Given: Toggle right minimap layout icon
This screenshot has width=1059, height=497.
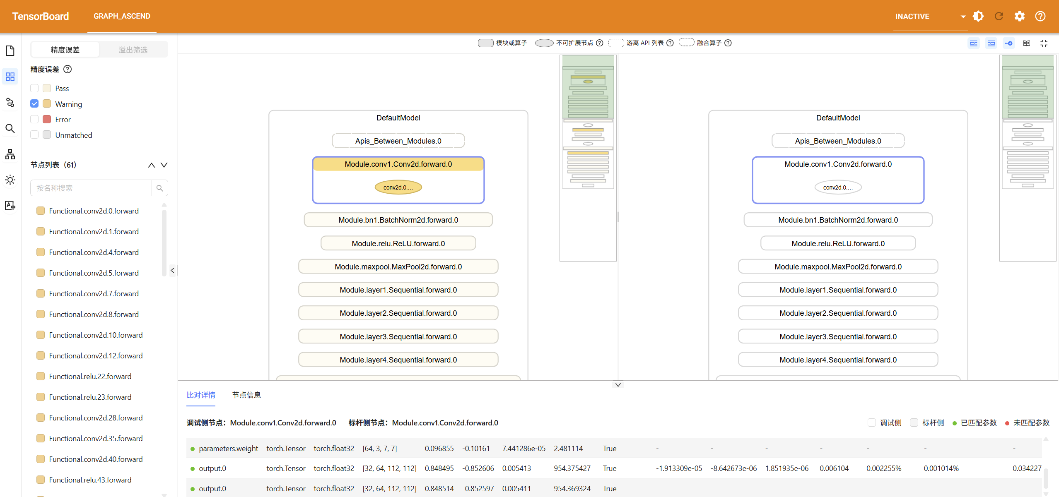Looking at the screenshot, I should tap(991, 43).
